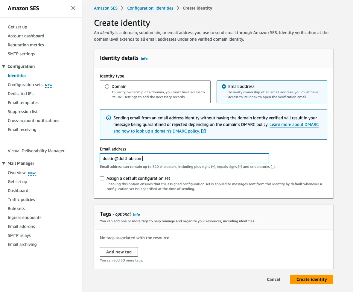This screenshot has height=292, width=353.
Task: Click the New badge next to Configuration sets
Action: 48,85
